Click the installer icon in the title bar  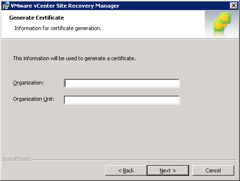click(x=6, y=6)
